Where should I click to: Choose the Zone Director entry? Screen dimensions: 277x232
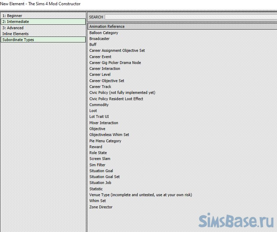101,207
